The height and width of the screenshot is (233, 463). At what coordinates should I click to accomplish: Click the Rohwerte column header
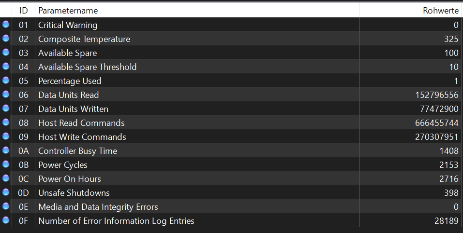point(440,10)
